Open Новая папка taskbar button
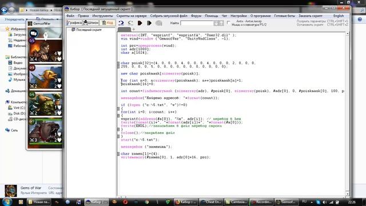Image resolution: width=366 pixels, height=206 pixels. coord(38,202)
